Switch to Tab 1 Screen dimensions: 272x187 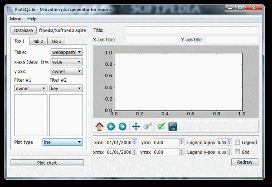(19, 41)
